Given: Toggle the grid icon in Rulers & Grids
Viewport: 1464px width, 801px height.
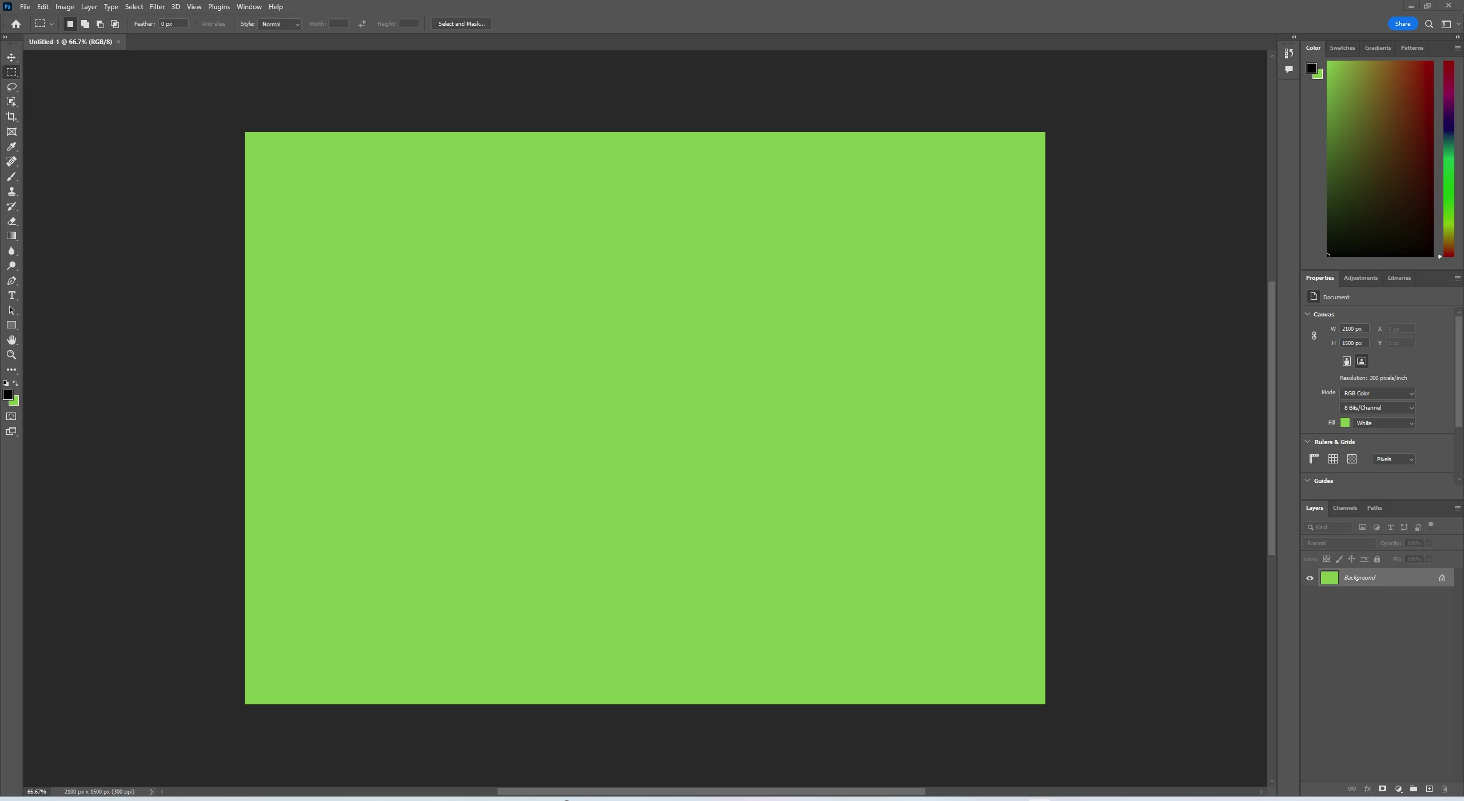Looking at the screenshot, I should tap(1333, 459).
